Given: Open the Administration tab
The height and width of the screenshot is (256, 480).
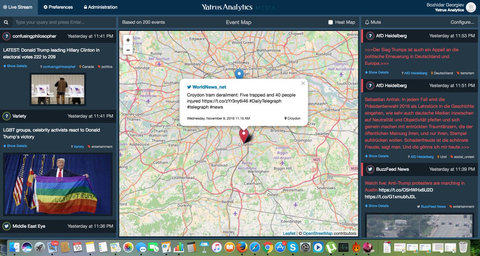Looking at the screenshot, I should (100, 7).
